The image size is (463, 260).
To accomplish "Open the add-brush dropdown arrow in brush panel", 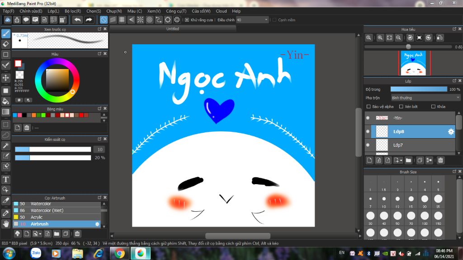I will pos(40,234).
